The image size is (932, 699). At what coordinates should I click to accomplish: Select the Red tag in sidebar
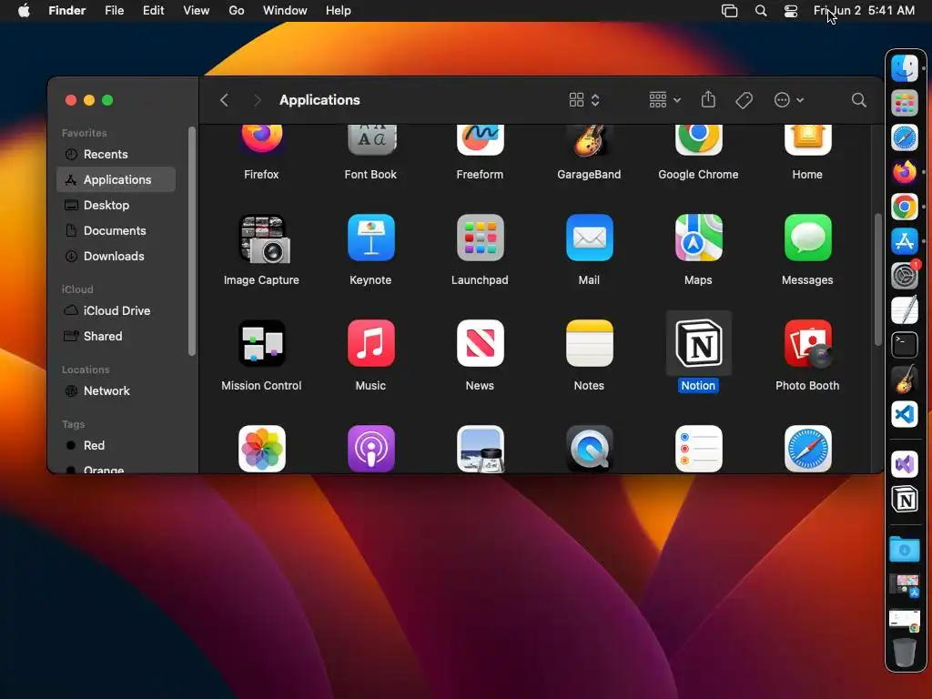116,446
